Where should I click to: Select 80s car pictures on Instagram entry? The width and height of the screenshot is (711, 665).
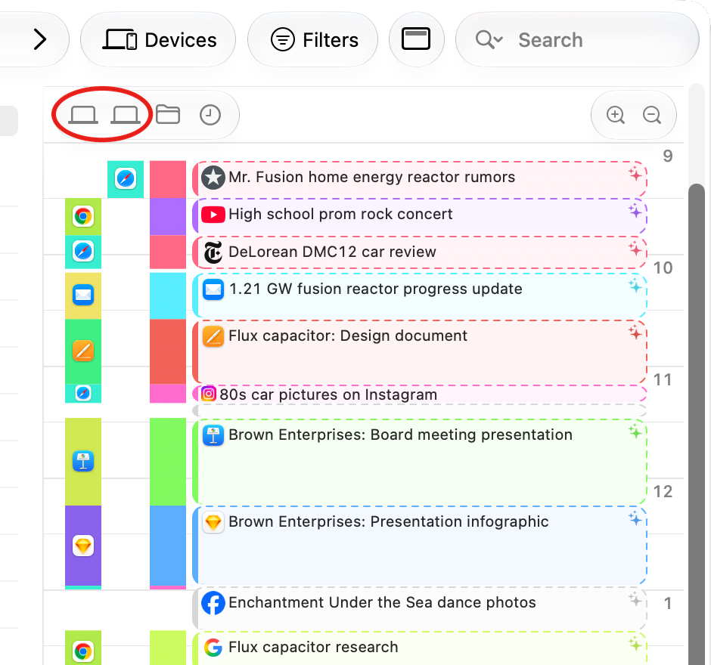click(420, 394)
